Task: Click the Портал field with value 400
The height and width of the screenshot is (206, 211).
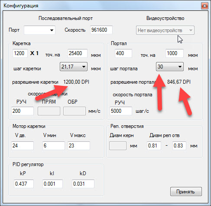Action: [123, 53]
